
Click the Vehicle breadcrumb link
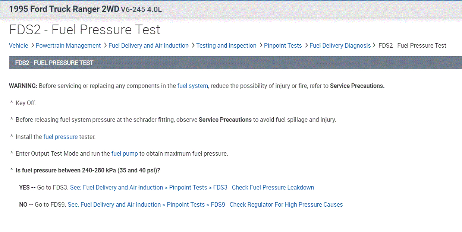(18, 45)
